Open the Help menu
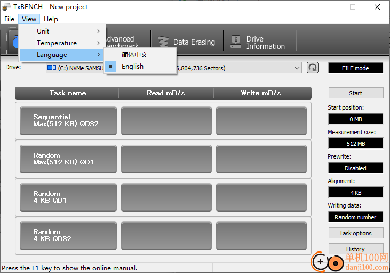390x273 pixels. 51,19
